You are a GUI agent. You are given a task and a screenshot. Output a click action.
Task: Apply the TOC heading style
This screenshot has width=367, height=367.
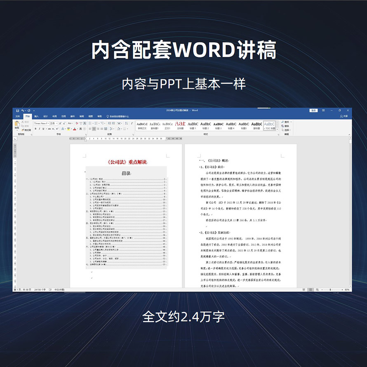click(269, 126)
